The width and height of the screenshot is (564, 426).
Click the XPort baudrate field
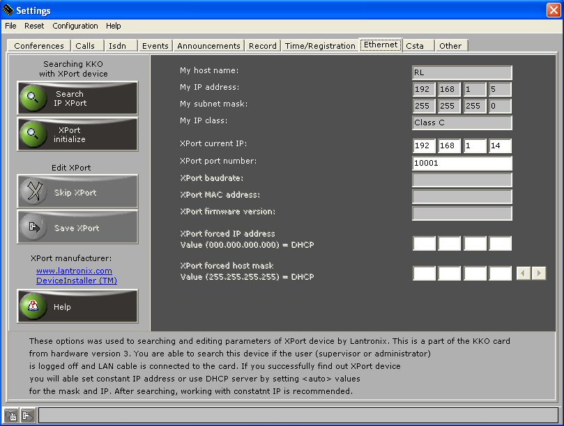[462, 180]
